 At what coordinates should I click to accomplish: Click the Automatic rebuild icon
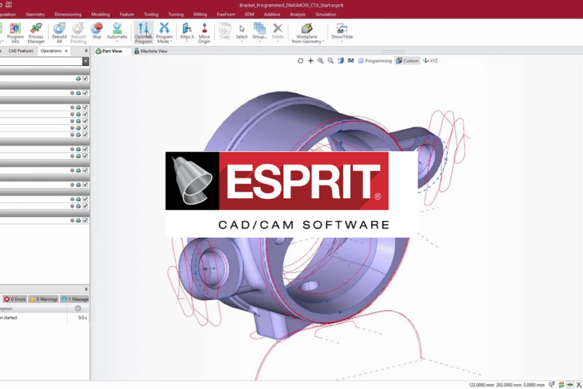pos(117,28)
